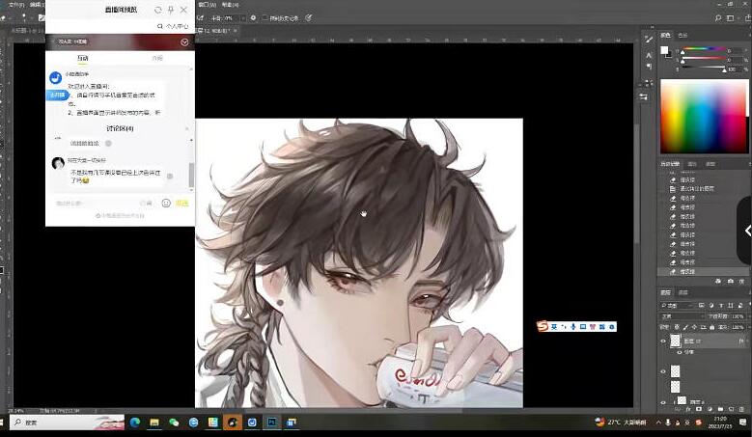This screenshot has width=752, height=437.
Task: Expand the circled chevron in chat banner
Action: click(x=184, y=42)
